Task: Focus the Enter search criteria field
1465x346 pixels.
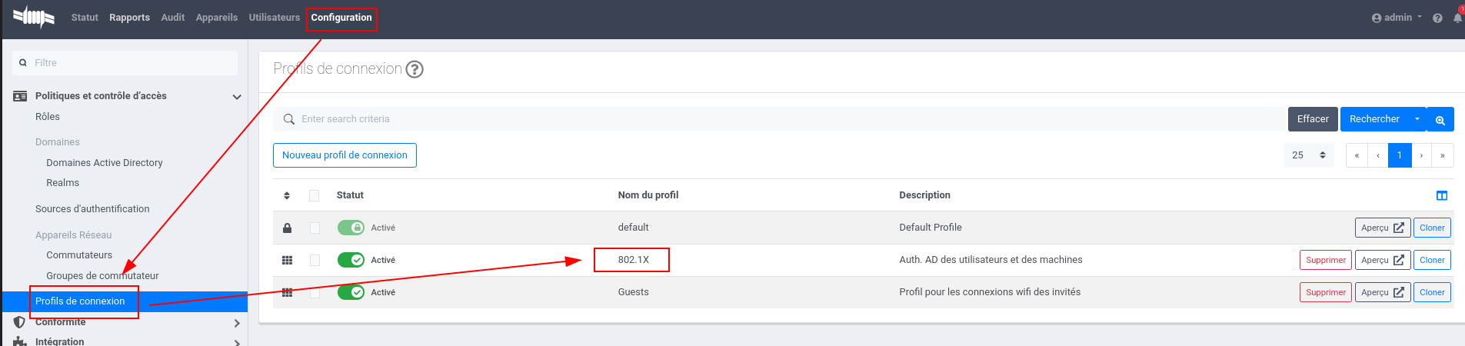Action: (781, 119)
